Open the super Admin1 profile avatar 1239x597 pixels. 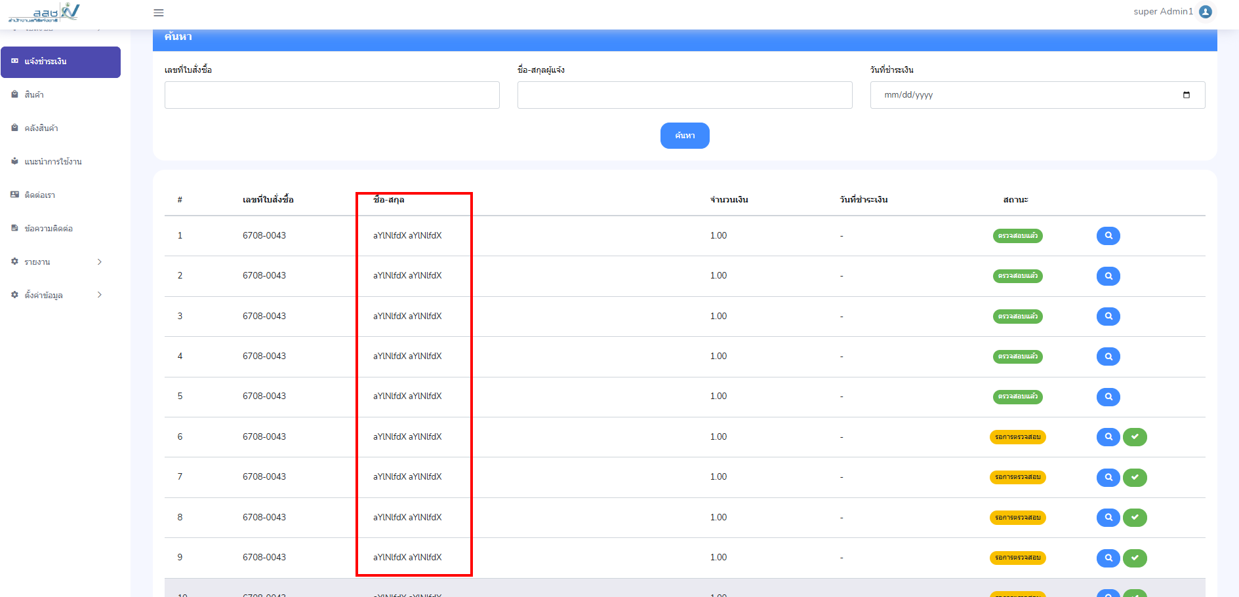tap(1206, 12)
